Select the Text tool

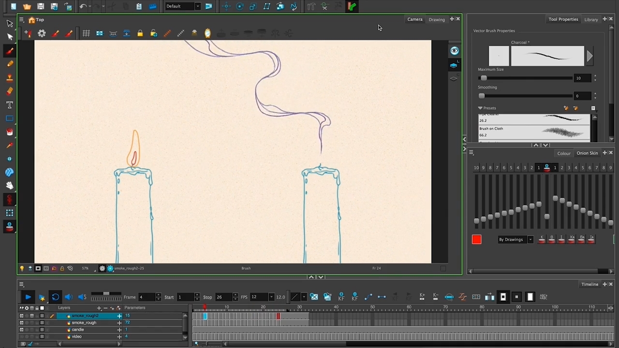pos(10,105)
